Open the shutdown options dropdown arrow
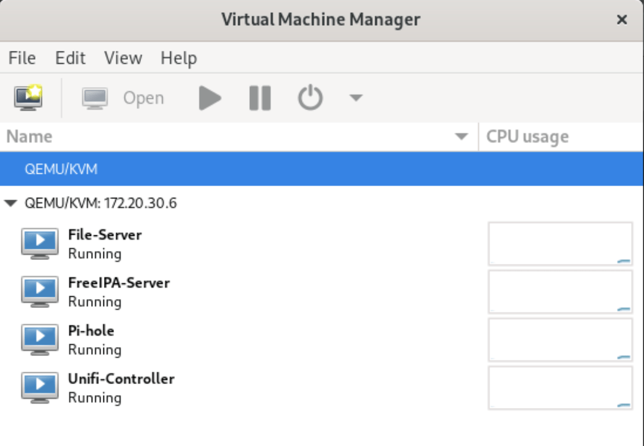 [356, 97]
